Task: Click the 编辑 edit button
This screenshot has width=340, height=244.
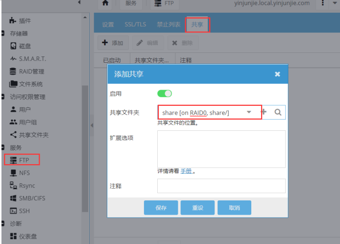Action: 148,43
